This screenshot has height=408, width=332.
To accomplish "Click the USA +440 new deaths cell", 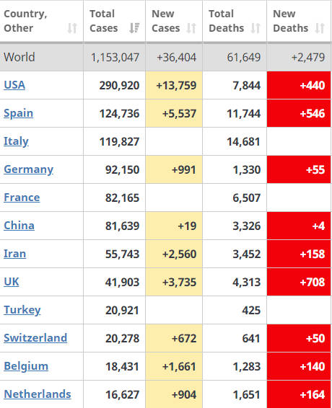I will pyautogui.click(x=299, y=85).
